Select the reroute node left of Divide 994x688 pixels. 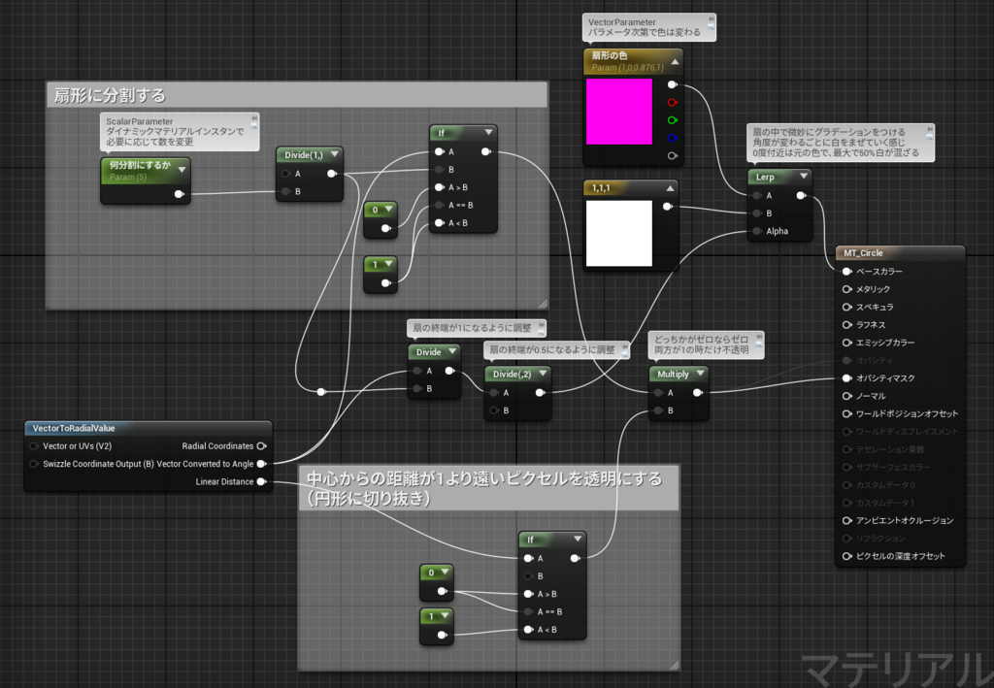pos(321,391)
